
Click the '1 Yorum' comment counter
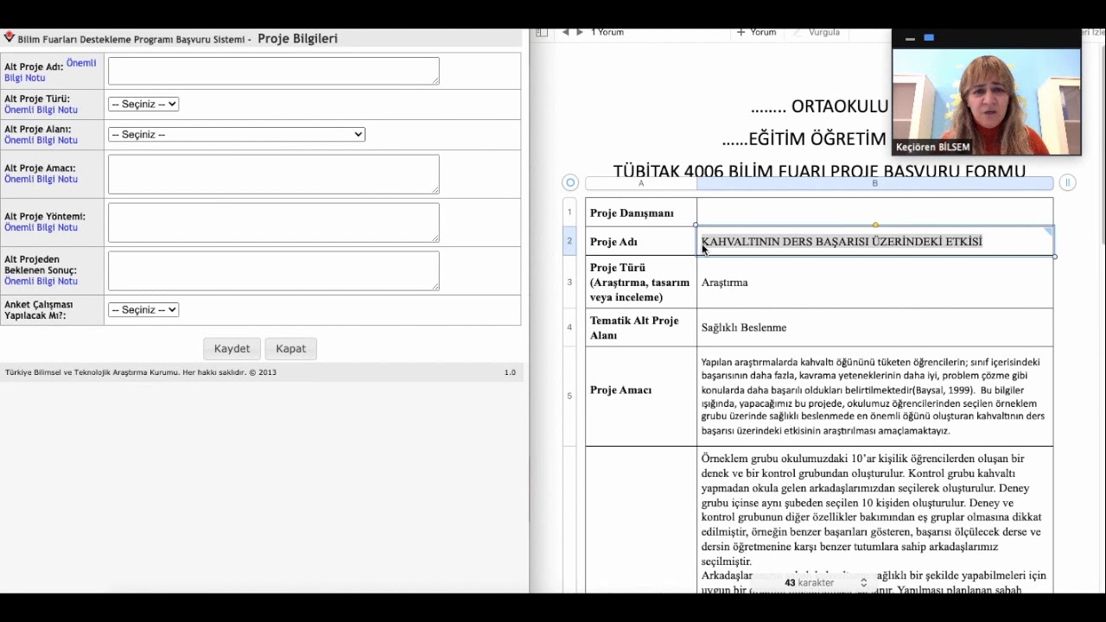coord(607,32)
